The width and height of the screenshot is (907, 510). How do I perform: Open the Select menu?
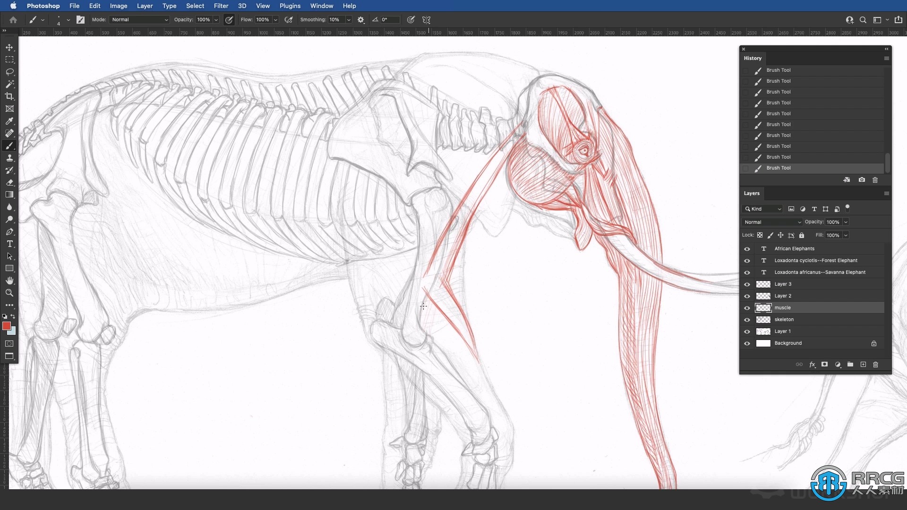pos(195,6)
